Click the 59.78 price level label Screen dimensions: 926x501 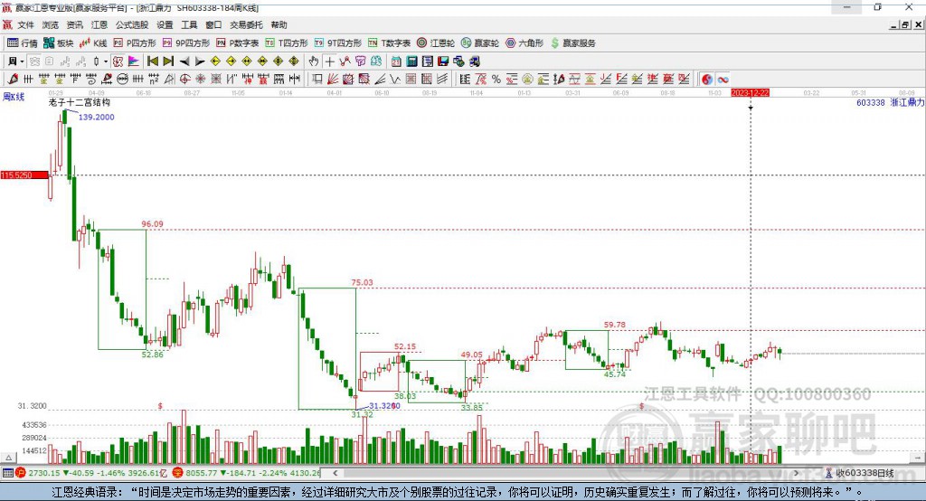click(615, 325)
